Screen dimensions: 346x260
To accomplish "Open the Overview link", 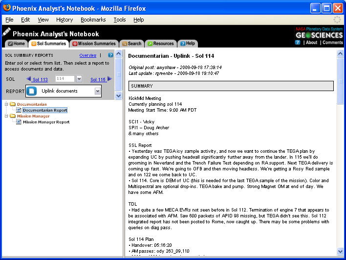I will pos(88,55).
